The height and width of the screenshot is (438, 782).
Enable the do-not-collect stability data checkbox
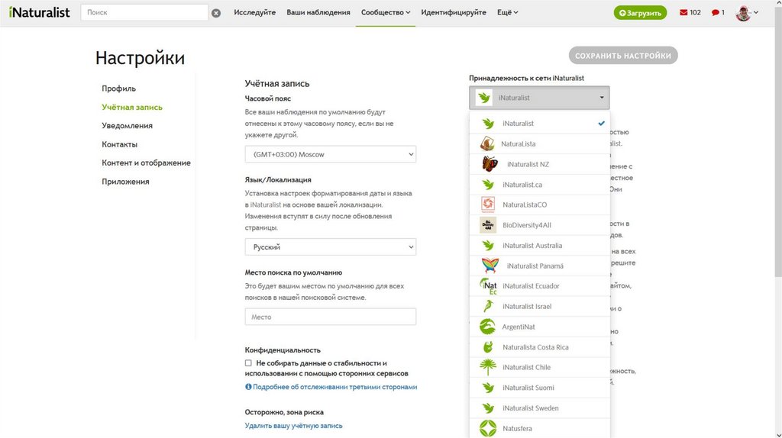(248, 363)
